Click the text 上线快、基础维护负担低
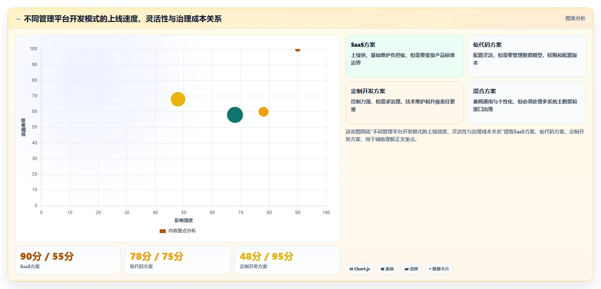 [x=378, y=55]
